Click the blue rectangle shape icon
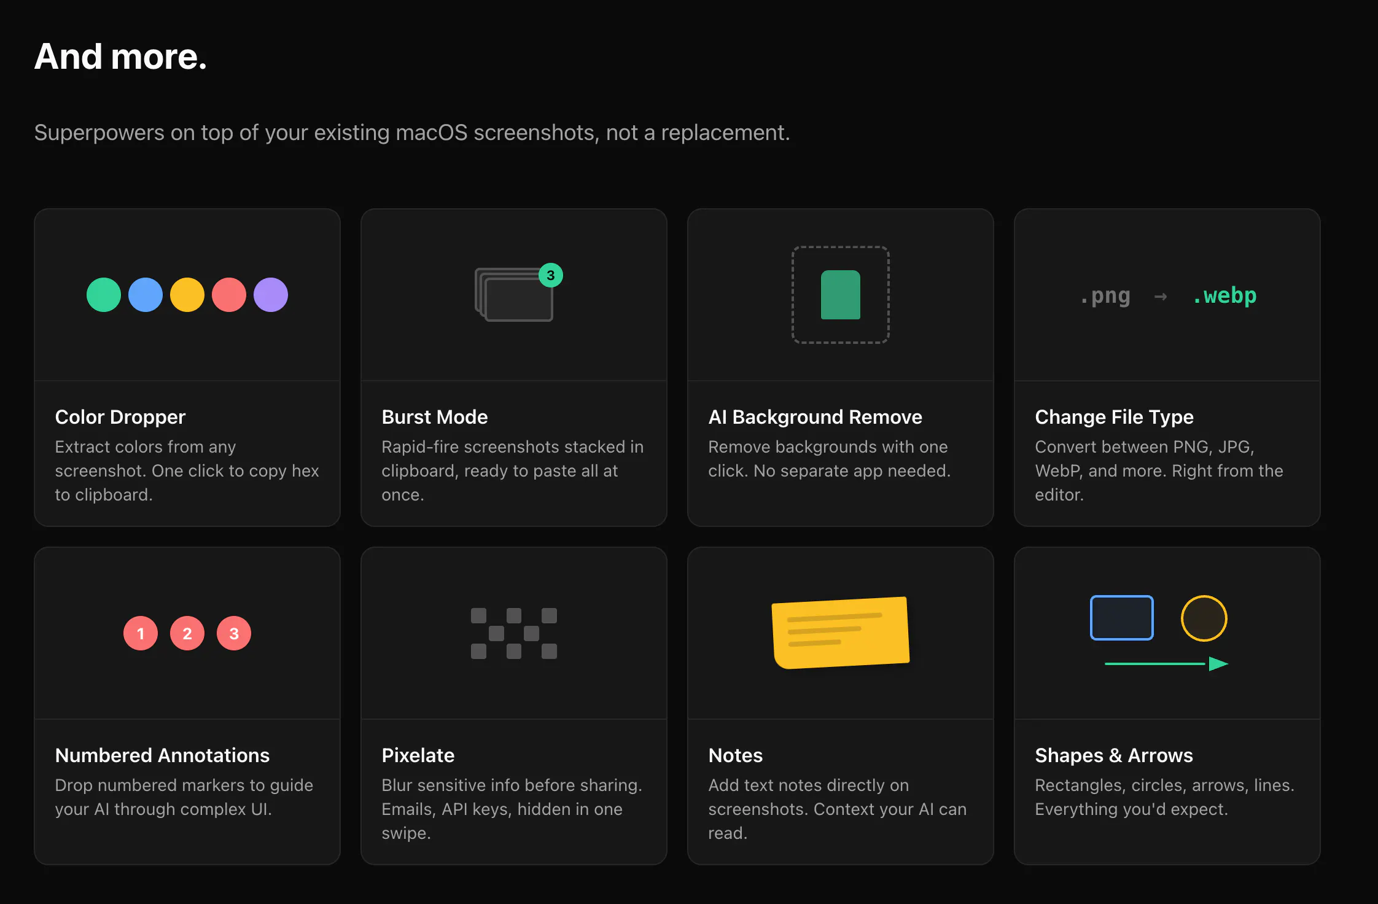 [x=1122, y=618]
